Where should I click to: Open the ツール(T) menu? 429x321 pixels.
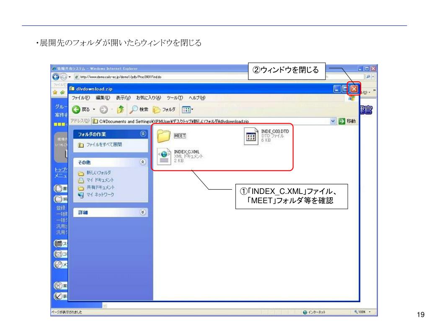[175, 98]
